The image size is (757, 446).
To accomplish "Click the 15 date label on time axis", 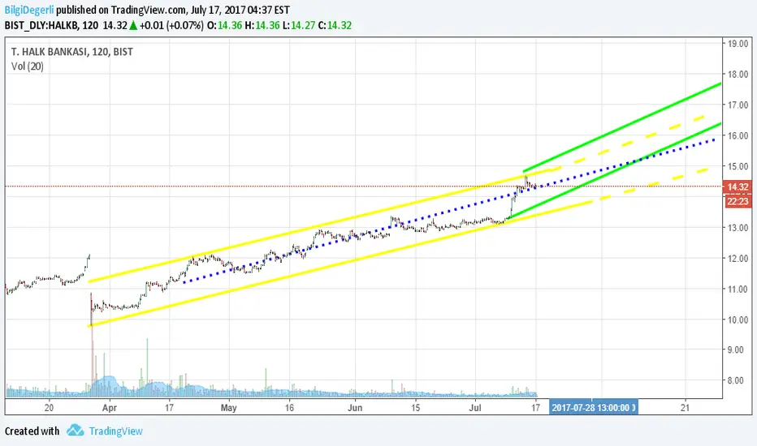I will coord(415,408).
